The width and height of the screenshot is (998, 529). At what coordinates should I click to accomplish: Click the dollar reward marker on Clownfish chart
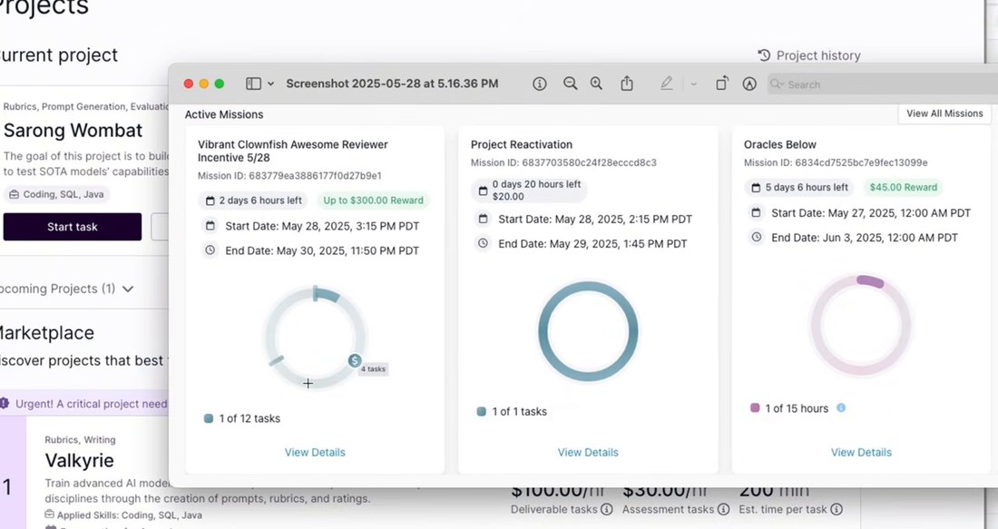[355, 361]
